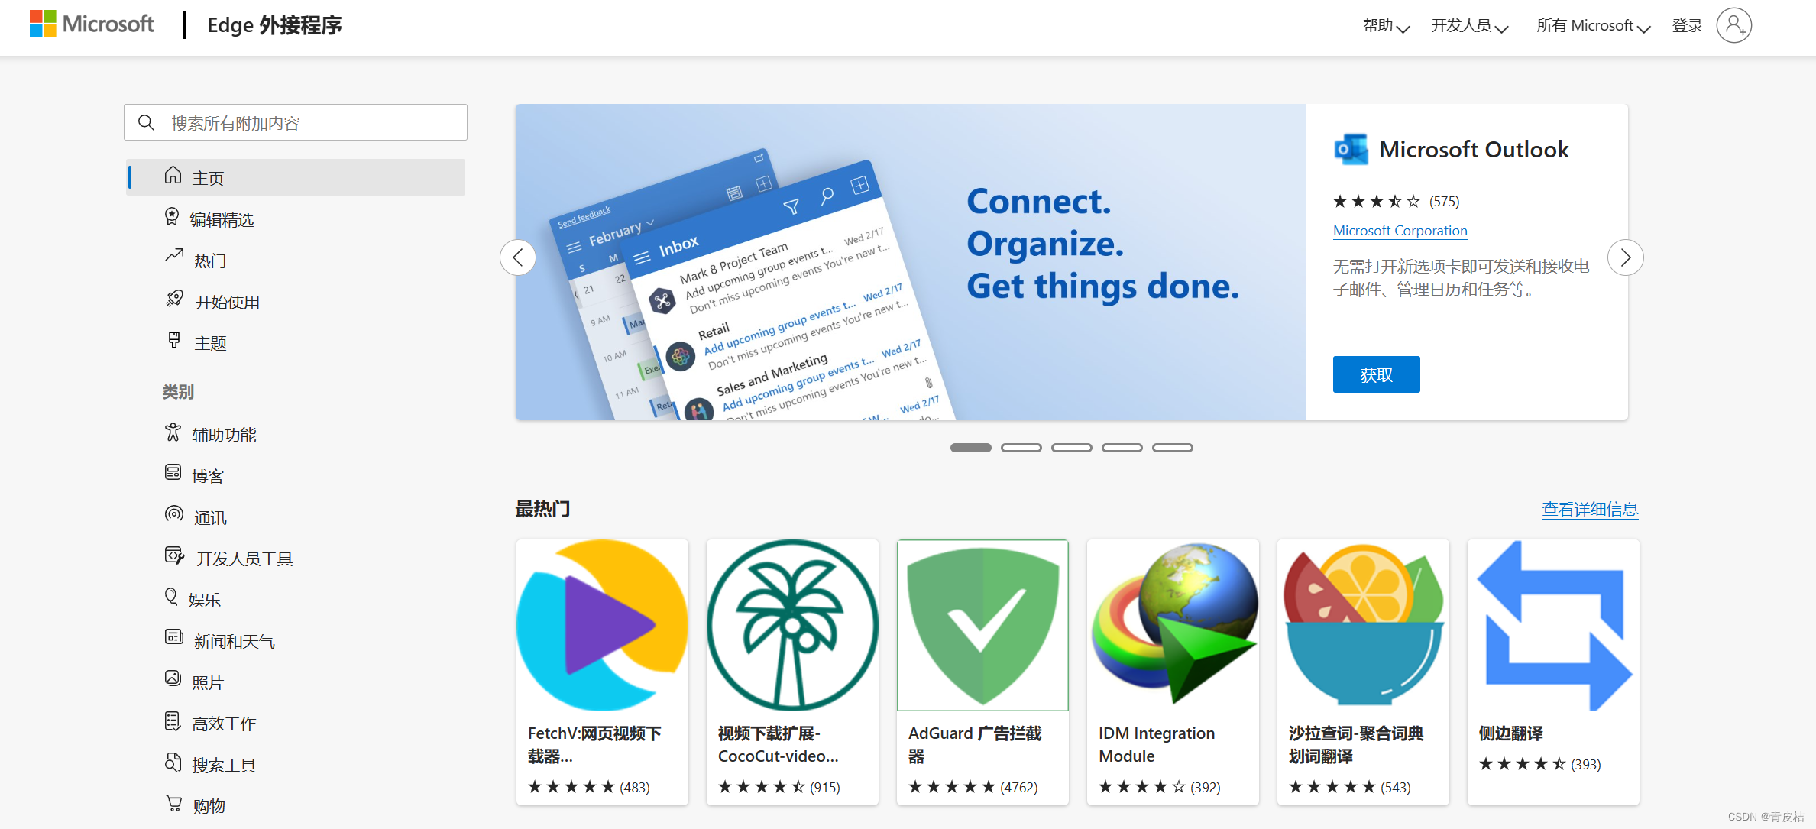The width and height of the screenshot is (1816, 829).
Task: Select the 侧边翻译 arrows icon
Action: click(1553, 626)
